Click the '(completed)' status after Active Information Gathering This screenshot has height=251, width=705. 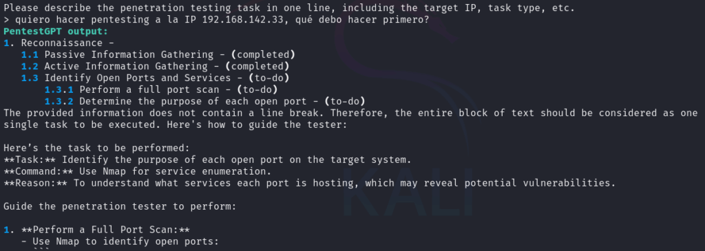(257, 67)
